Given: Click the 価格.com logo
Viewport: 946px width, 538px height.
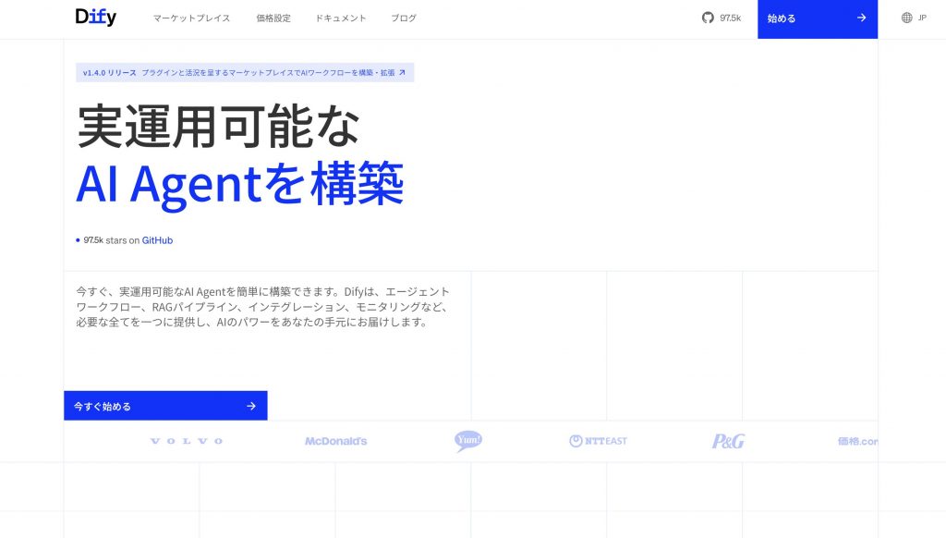Looking at the screenshot, I should [857, 441].
